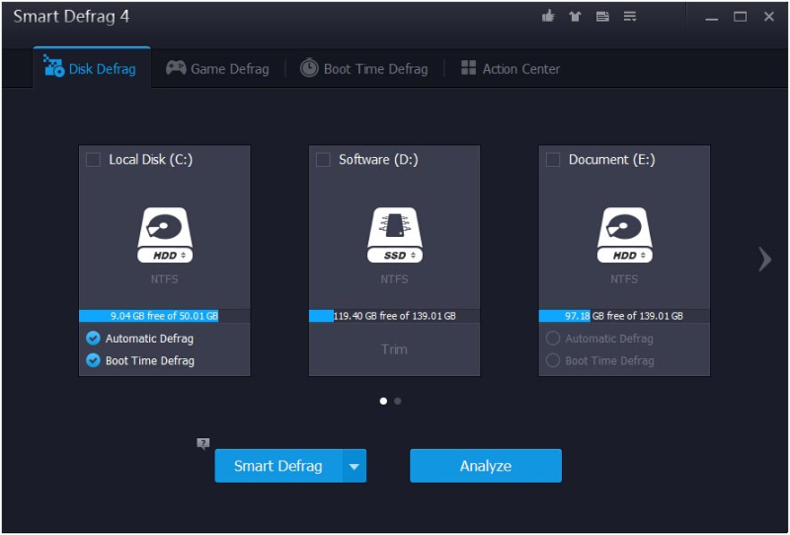Click the Software (D:) free space bar
This screenshot has width=790, height=535.
tap(394, 316)
